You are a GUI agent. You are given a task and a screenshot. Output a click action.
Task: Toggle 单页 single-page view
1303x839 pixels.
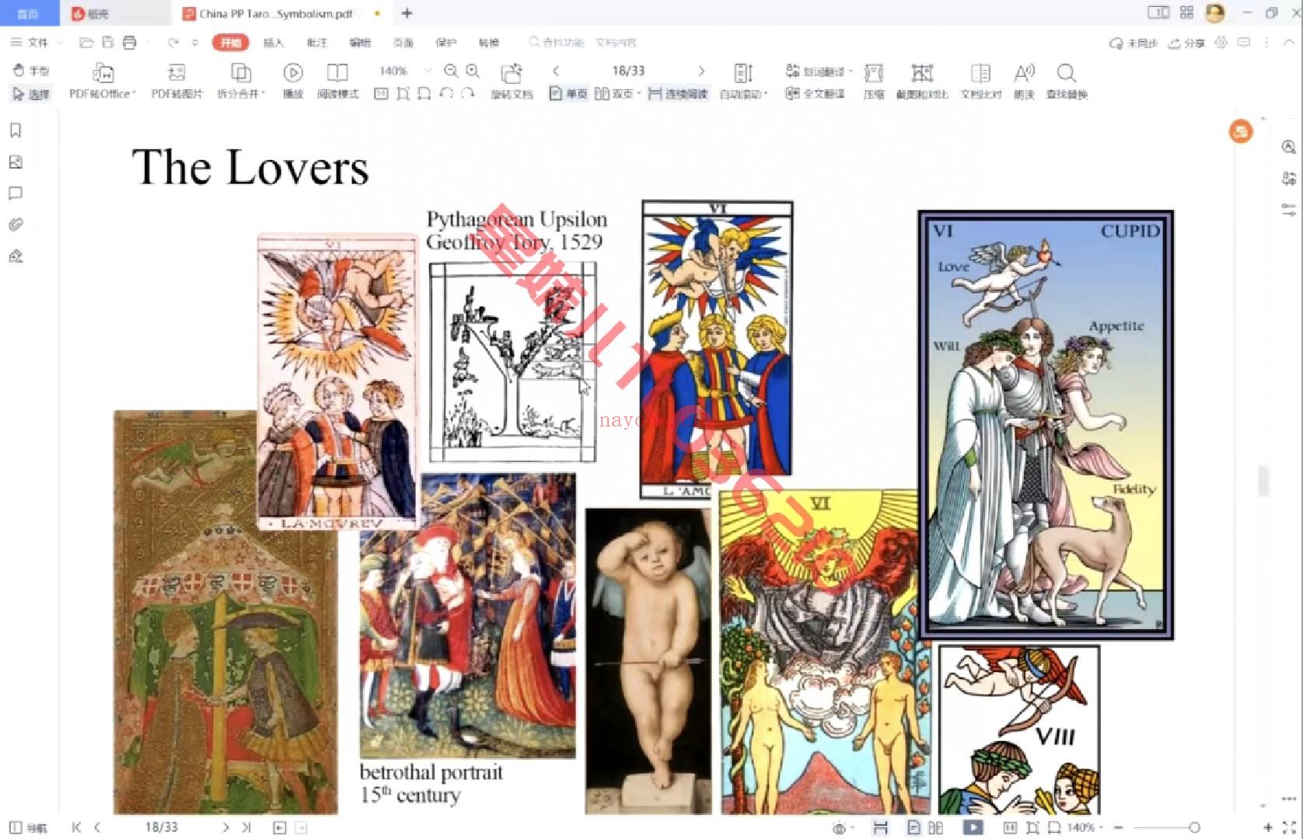(x=568, y=94)
